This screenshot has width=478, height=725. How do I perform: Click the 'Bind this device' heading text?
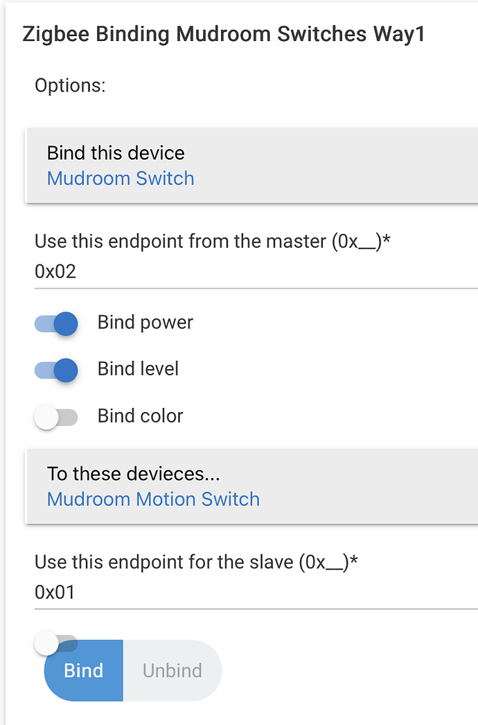point(116,153)
